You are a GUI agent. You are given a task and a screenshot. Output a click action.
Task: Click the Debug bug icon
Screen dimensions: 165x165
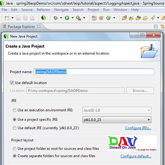[56, 18]
